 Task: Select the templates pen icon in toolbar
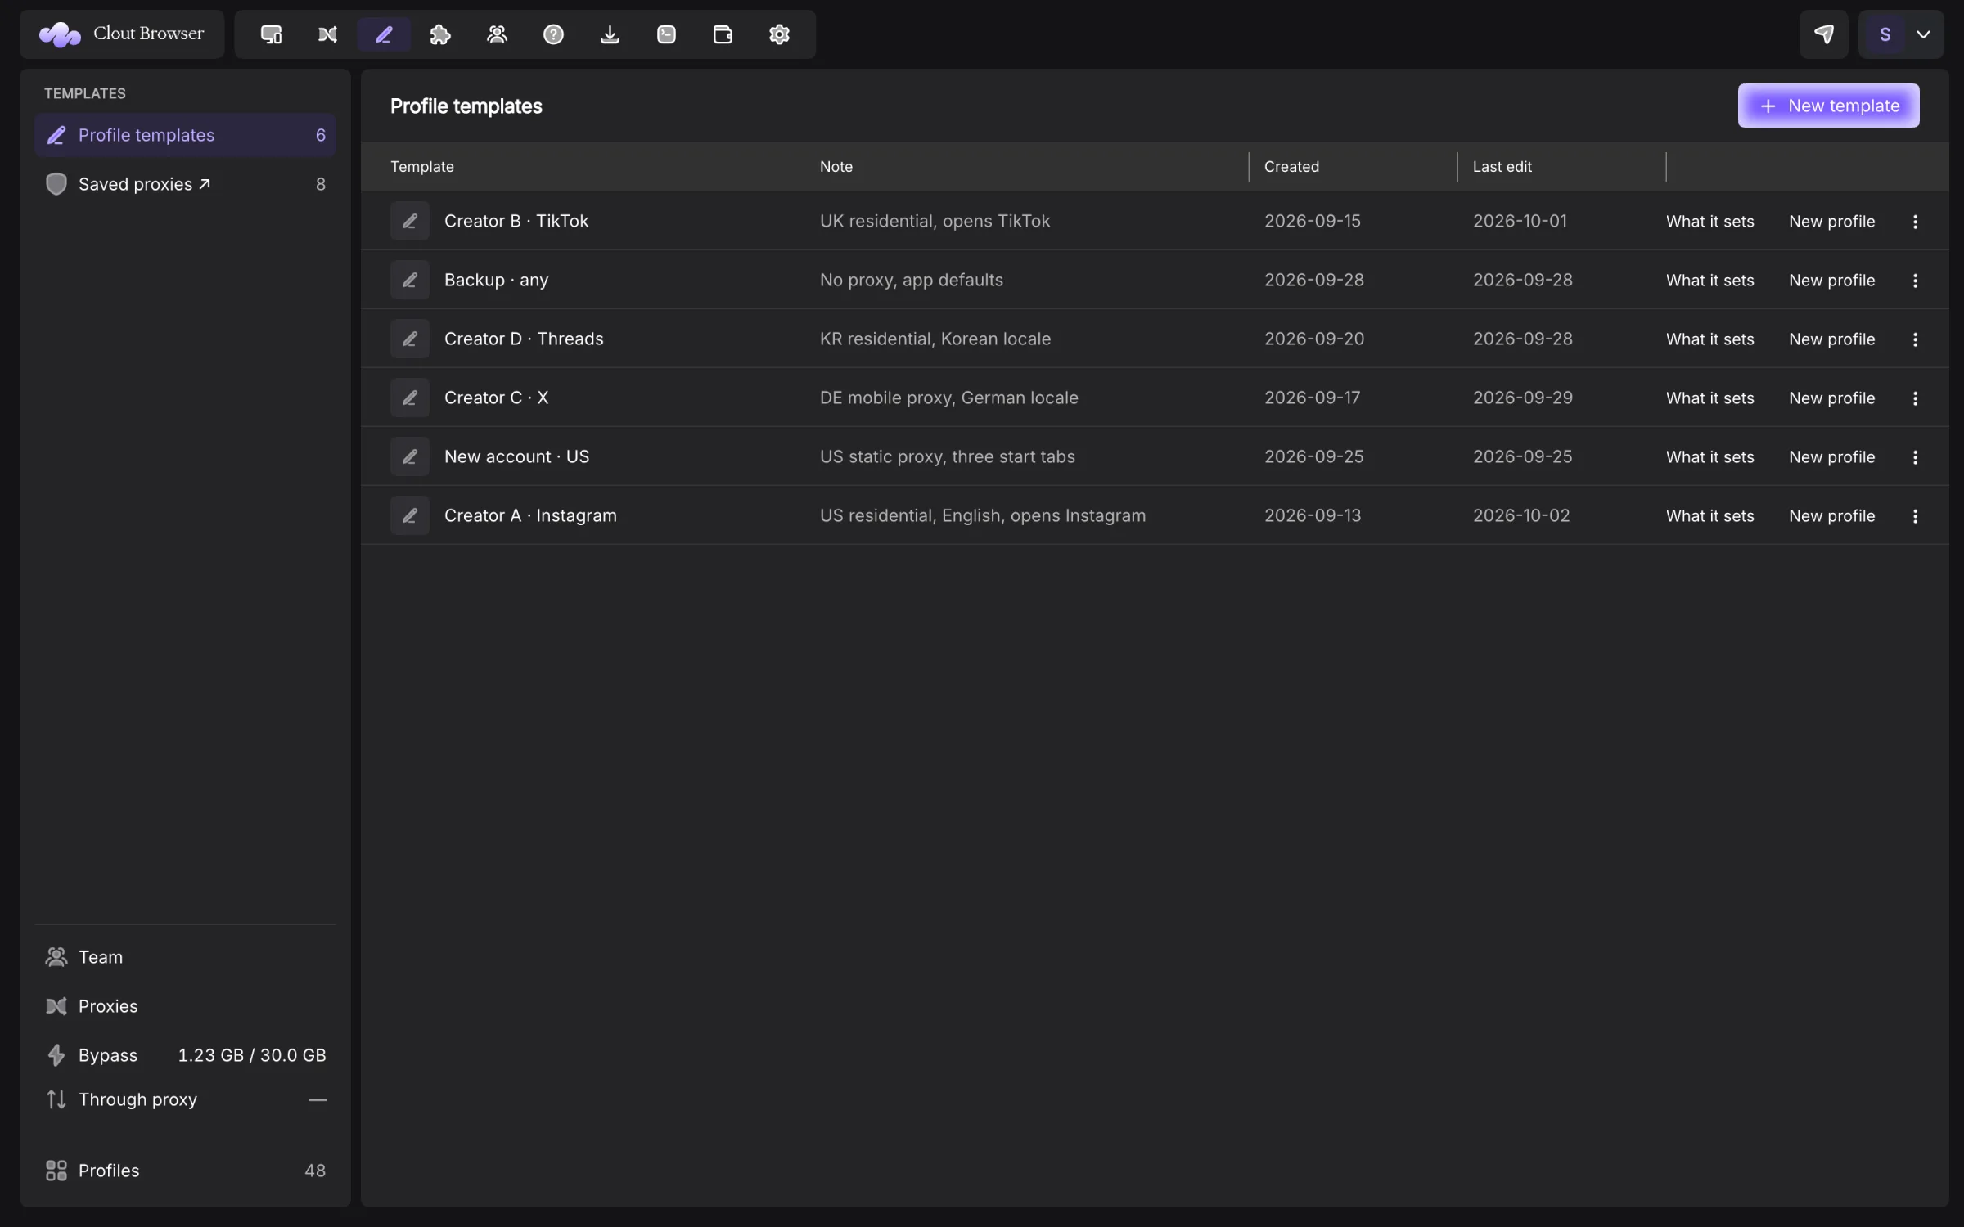[384, 34]
